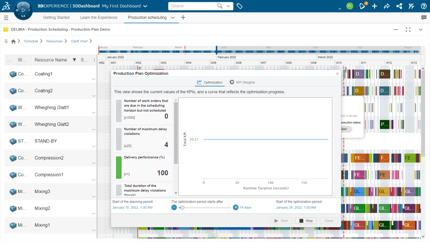
Task: Open the help question mark icon
Action: coord(424,6)
